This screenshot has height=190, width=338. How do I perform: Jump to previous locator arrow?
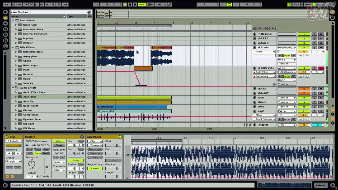(254, 28)
